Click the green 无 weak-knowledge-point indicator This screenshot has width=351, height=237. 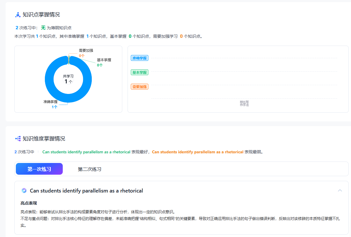tap(43, 28)
